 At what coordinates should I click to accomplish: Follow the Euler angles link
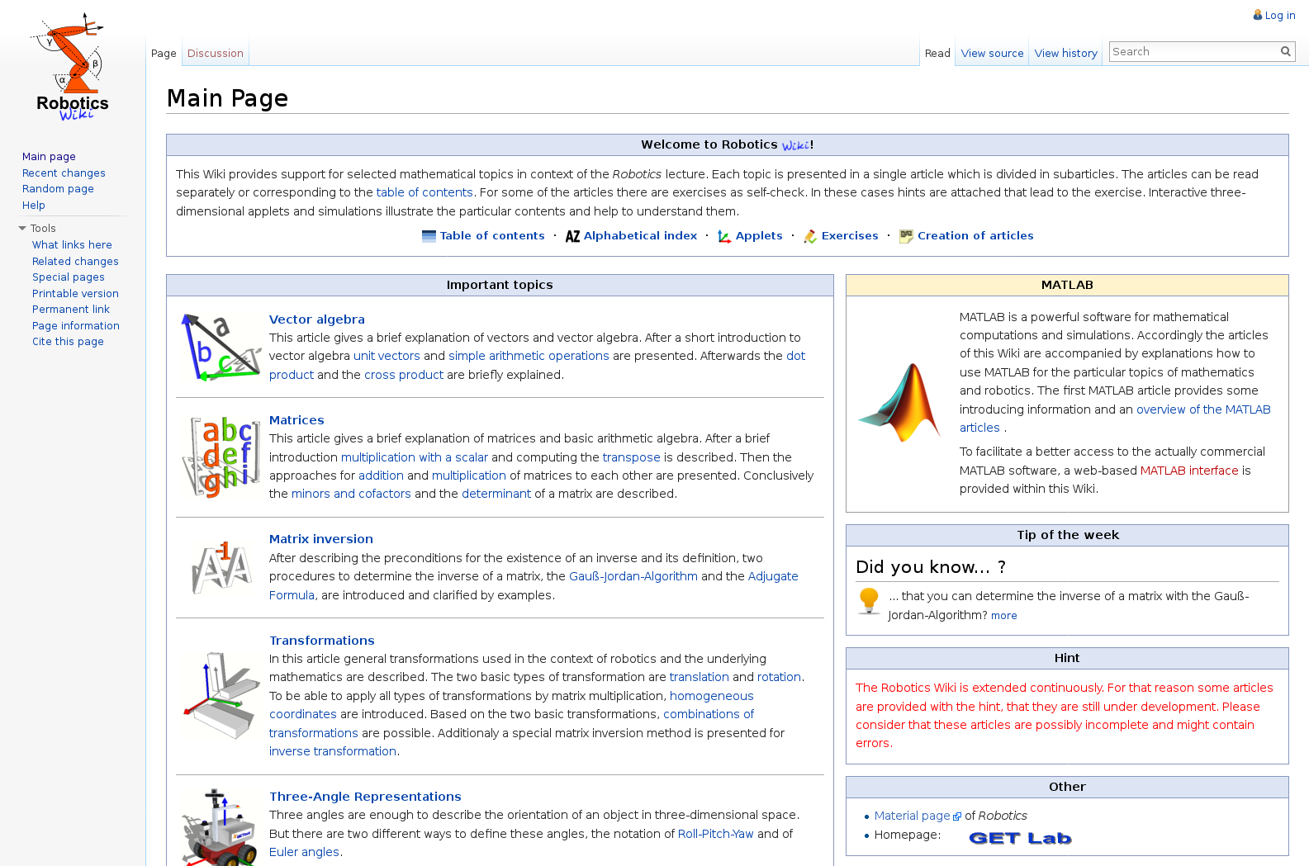(x=304, y=852)
